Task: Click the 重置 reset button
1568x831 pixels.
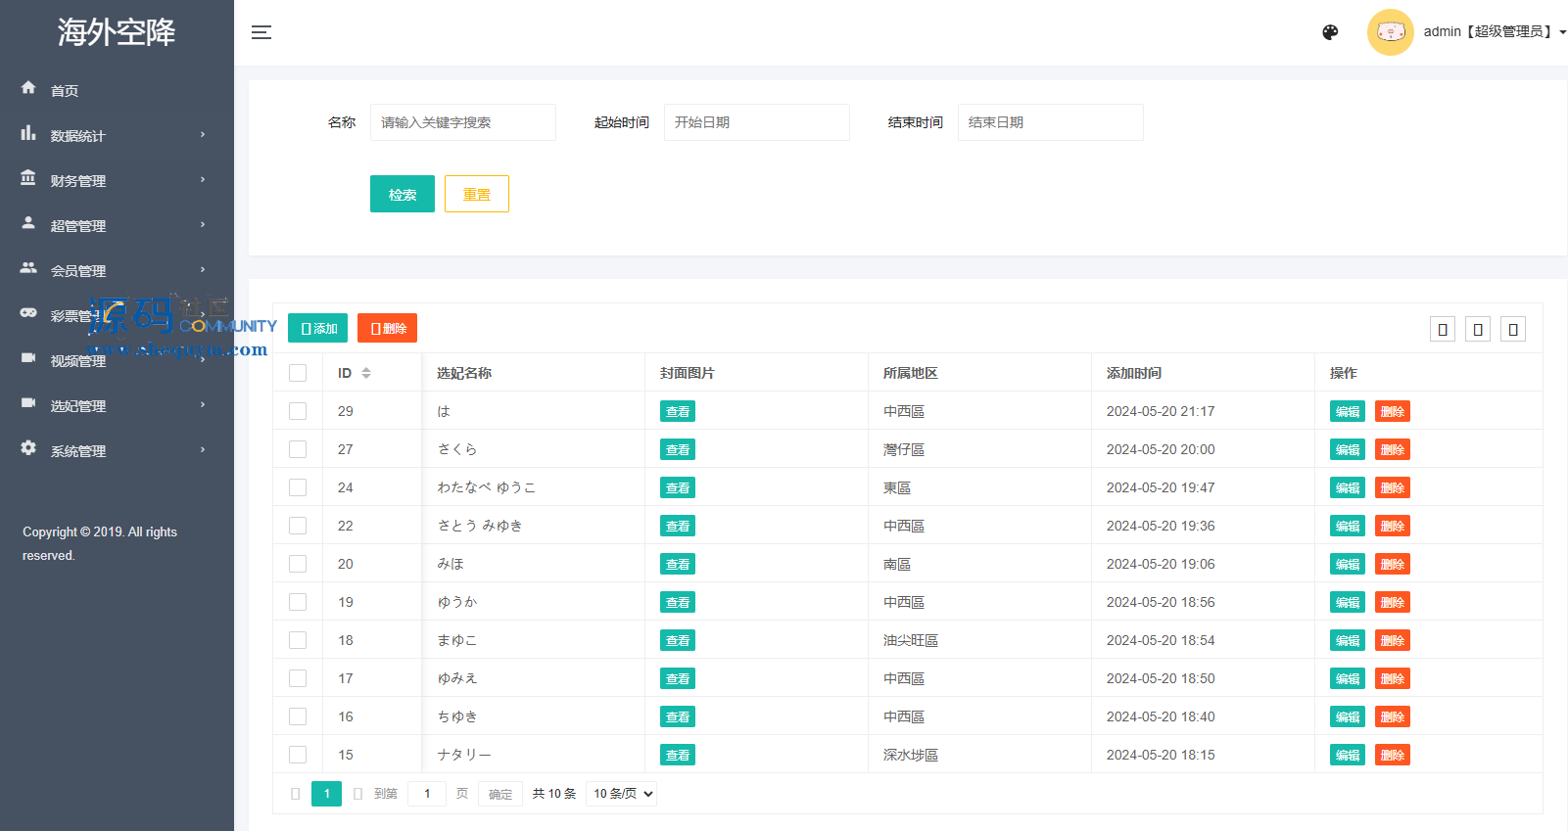Action: (x=477, y=194)
